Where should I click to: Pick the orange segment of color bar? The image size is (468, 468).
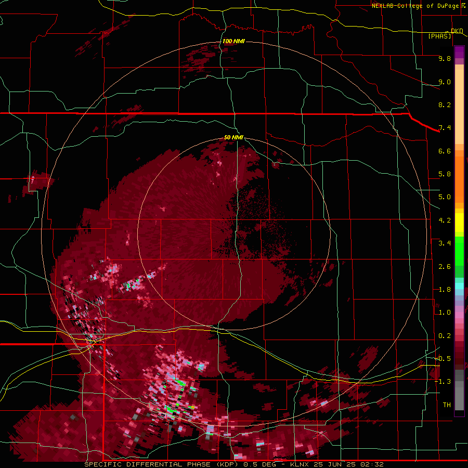coord(459,180)
